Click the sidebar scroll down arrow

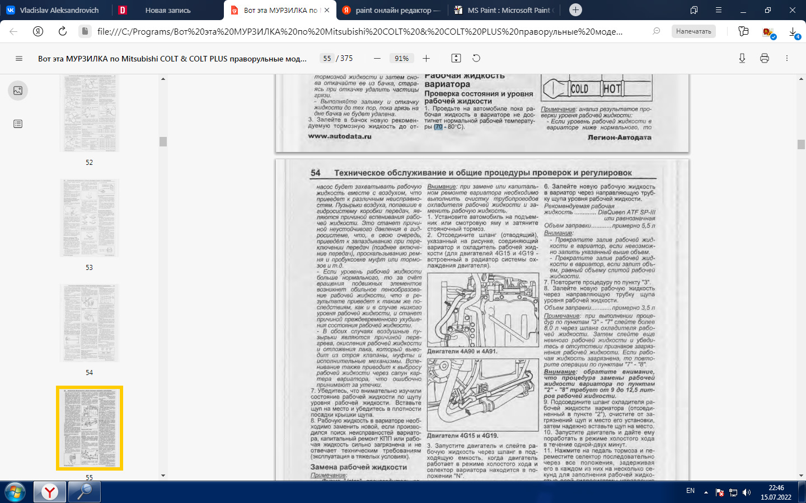163,476
